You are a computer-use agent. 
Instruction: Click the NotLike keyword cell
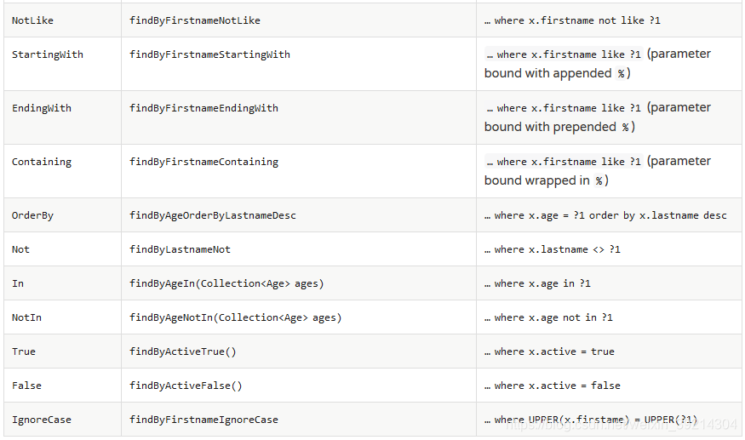tap(32, 20)
